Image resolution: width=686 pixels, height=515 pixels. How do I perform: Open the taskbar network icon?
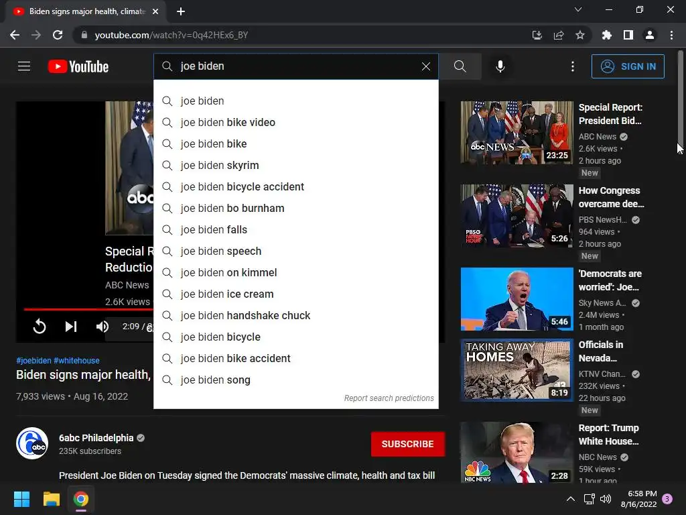click(589, 499)
